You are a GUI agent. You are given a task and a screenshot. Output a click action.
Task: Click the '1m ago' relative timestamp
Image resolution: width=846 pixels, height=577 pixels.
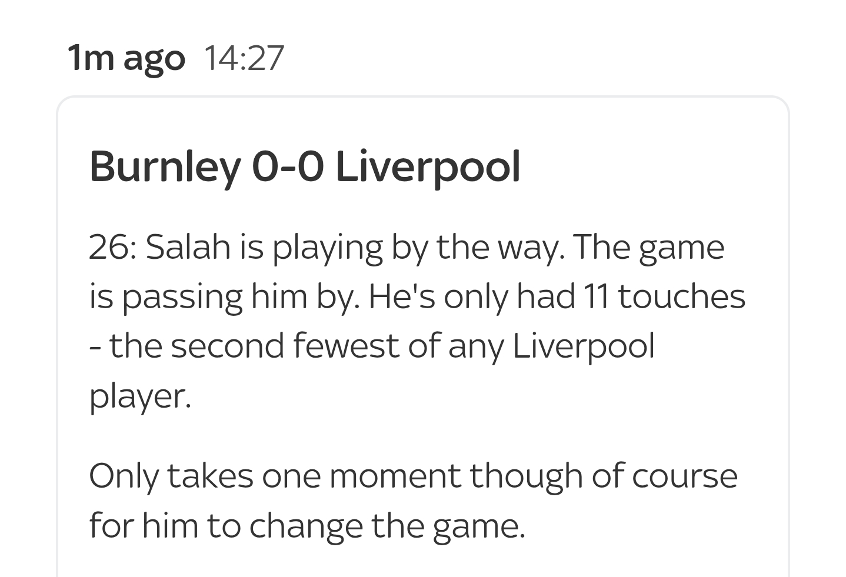coord(126,59)
